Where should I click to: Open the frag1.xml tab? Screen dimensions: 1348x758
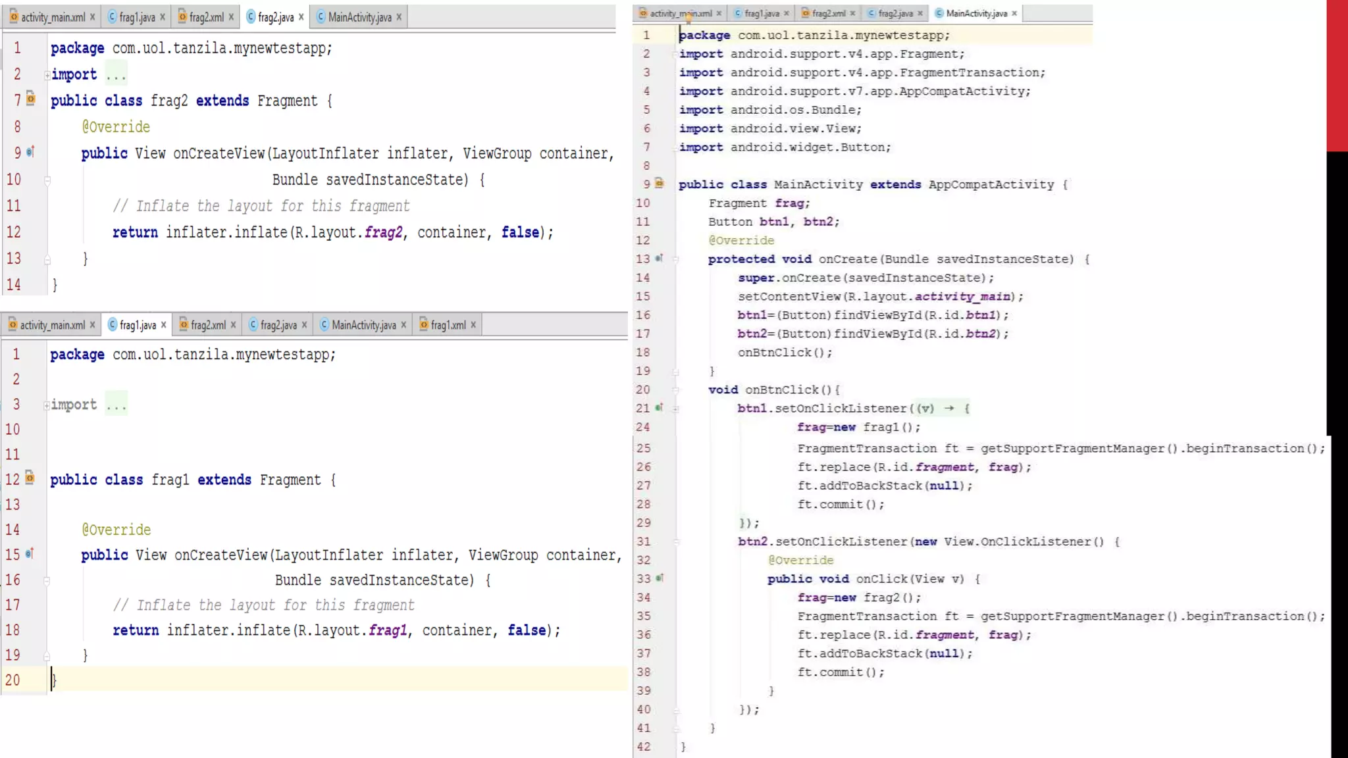coord(448,325)
